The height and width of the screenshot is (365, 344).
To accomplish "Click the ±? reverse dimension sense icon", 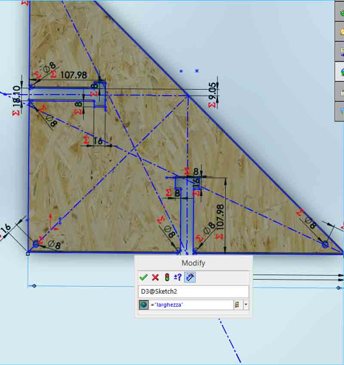I will click(178, 277).
